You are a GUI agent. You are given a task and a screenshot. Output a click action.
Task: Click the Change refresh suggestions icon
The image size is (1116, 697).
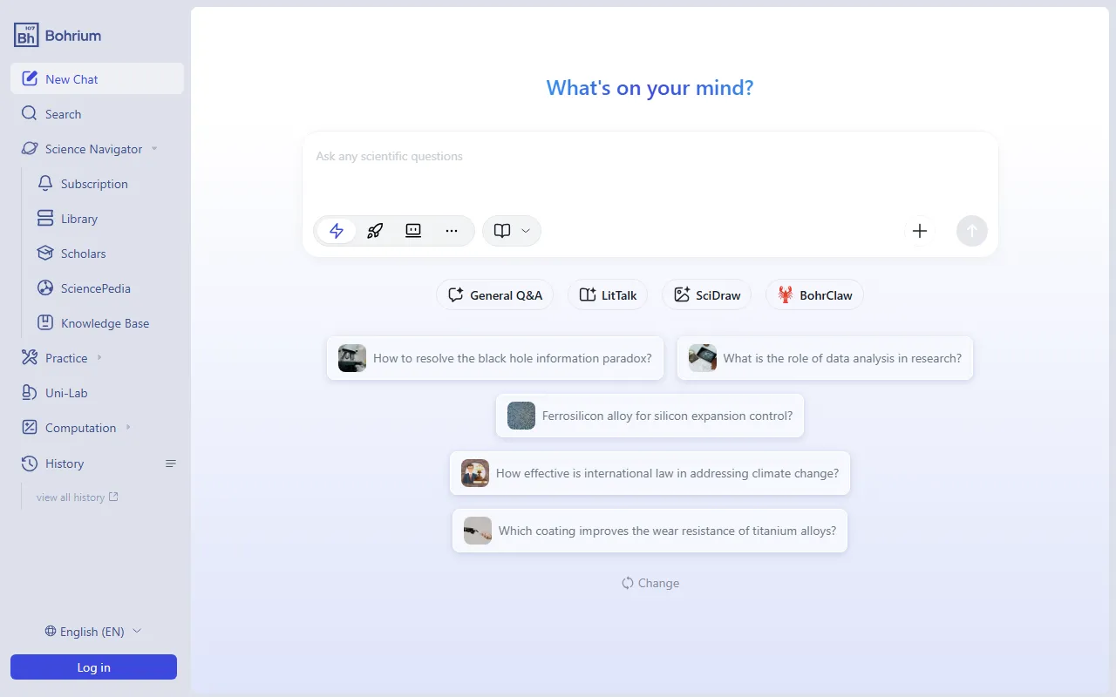pyautogui.click(x=628, y=583)
